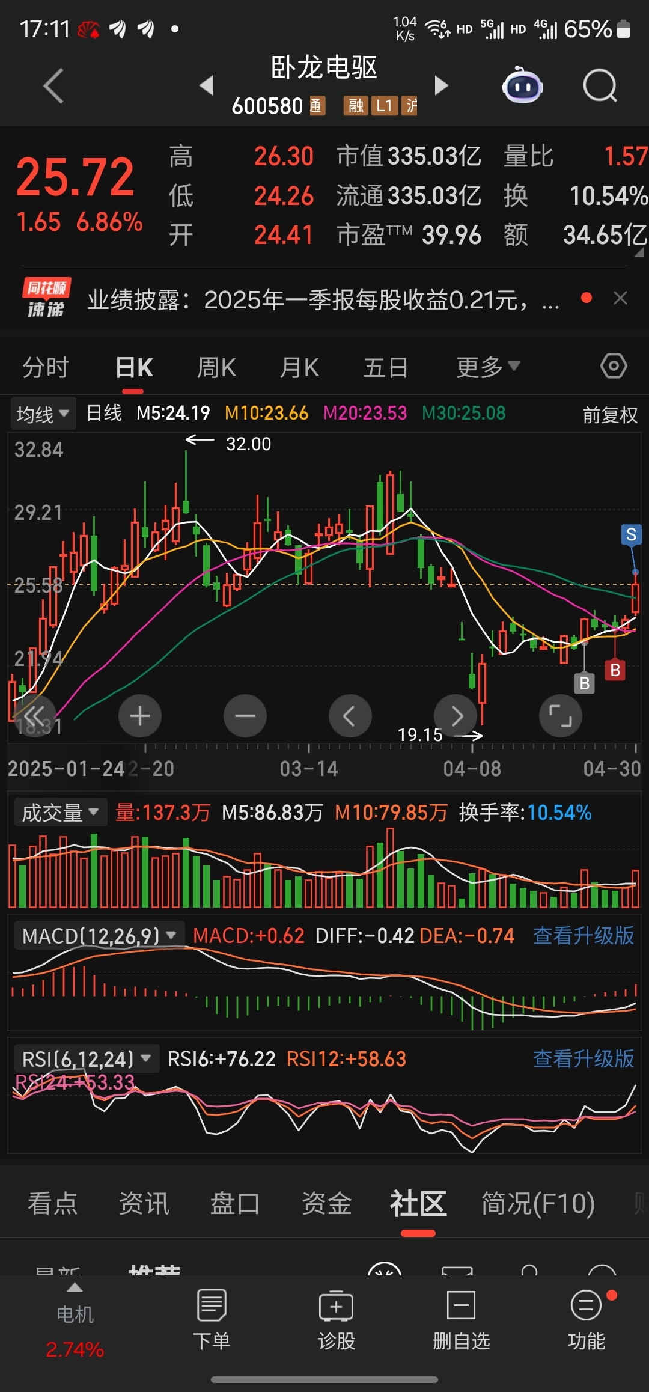Expand chart to fullscreen
The width and height of the screenshot is (649, 1392).
click(x=561, y=716)
